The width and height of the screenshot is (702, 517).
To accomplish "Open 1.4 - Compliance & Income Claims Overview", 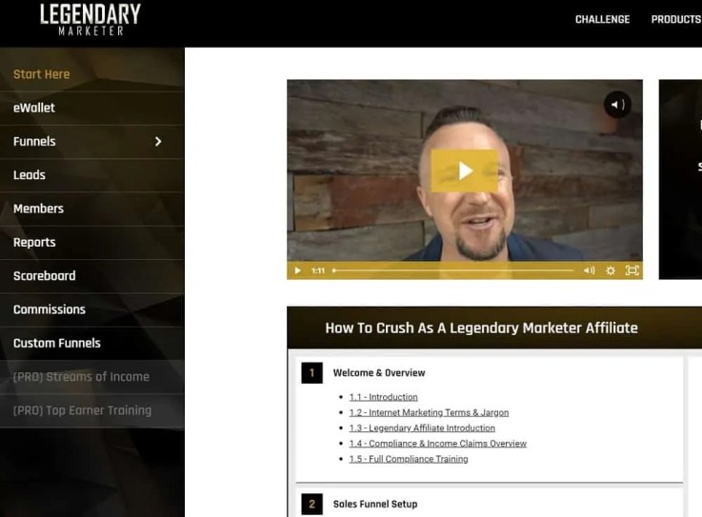I will (x=438, y=444).
